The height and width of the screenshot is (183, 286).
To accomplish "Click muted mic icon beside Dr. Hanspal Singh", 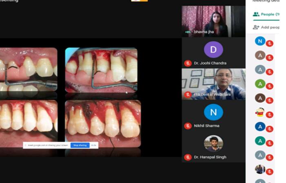I will point(188,157).
